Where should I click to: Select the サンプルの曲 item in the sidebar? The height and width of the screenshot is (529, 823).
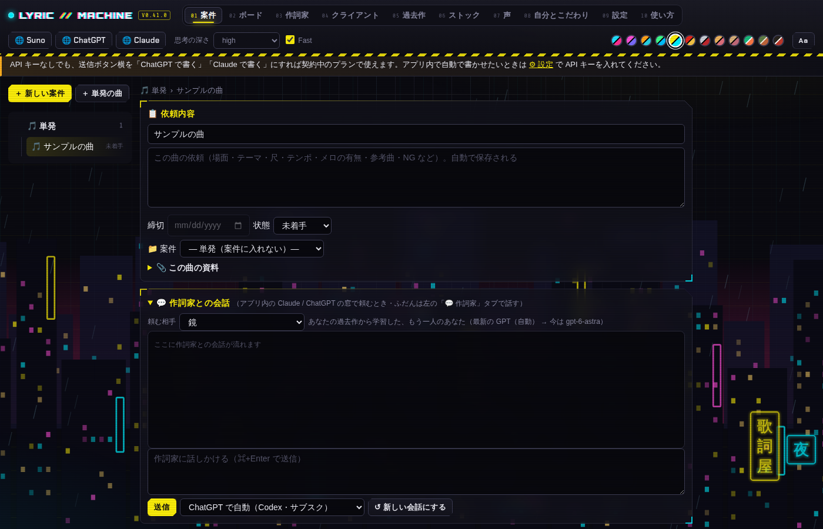76,146
